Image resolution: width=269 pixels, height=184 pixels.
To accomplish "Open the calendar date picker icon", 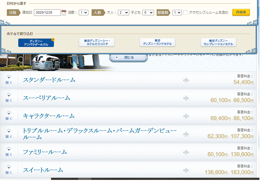I will [x=64, y=13].
